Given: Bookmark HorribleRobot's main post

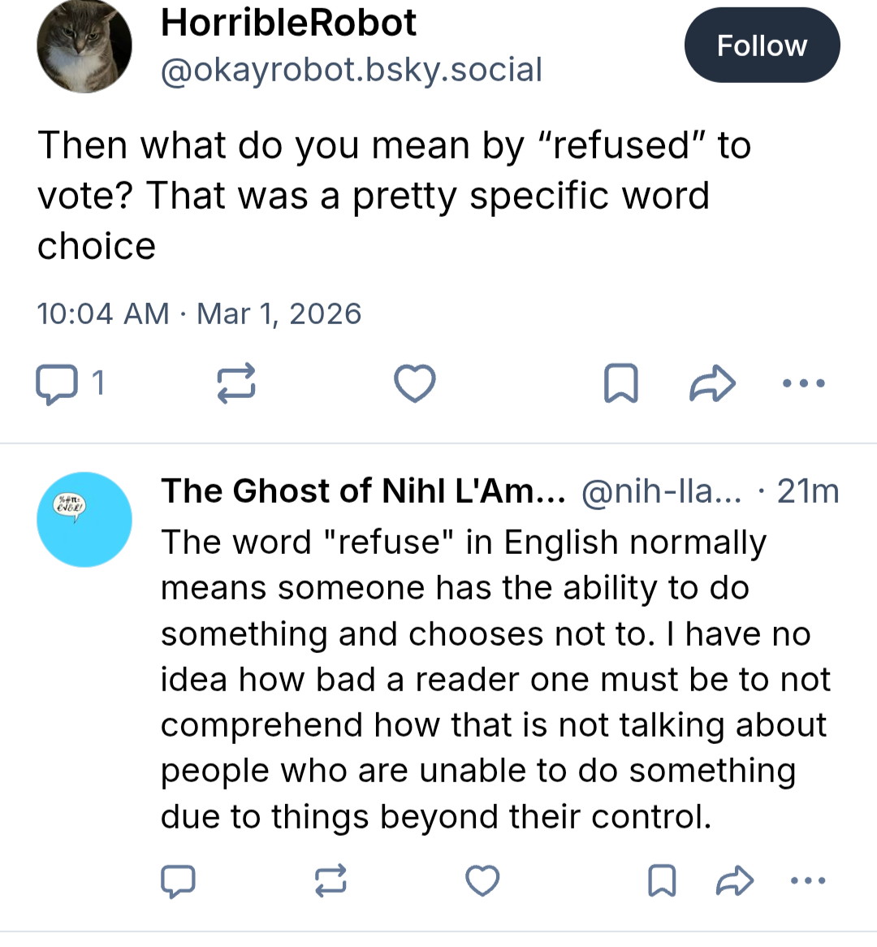Looking at the screenshot, I should coord(621,383).
